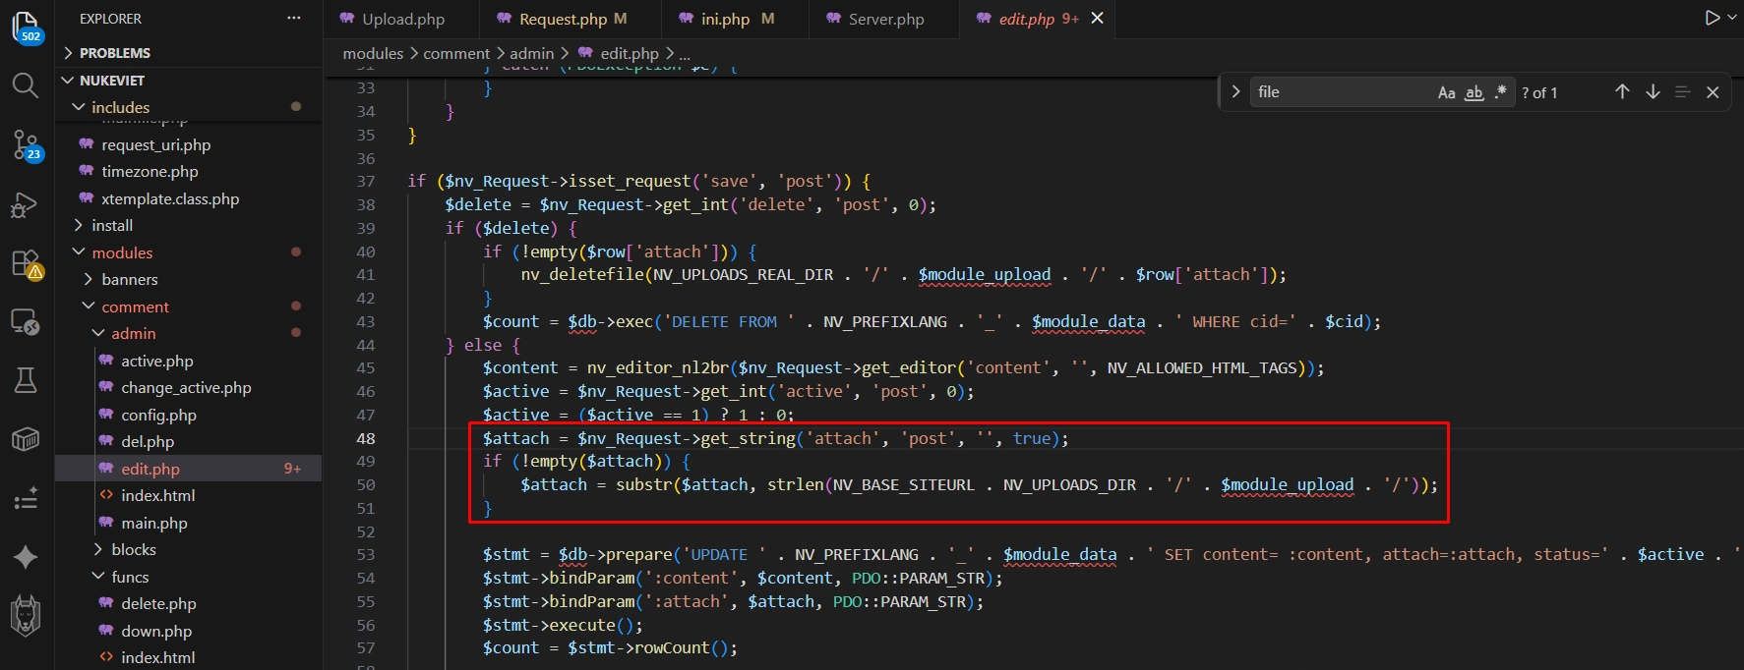
Task: Open Explorer more actions ellipsis menu
Action: point(293,19)
